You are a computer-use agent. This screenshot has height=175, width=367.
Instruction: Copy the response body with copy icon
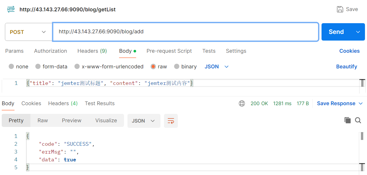(348, 120)
